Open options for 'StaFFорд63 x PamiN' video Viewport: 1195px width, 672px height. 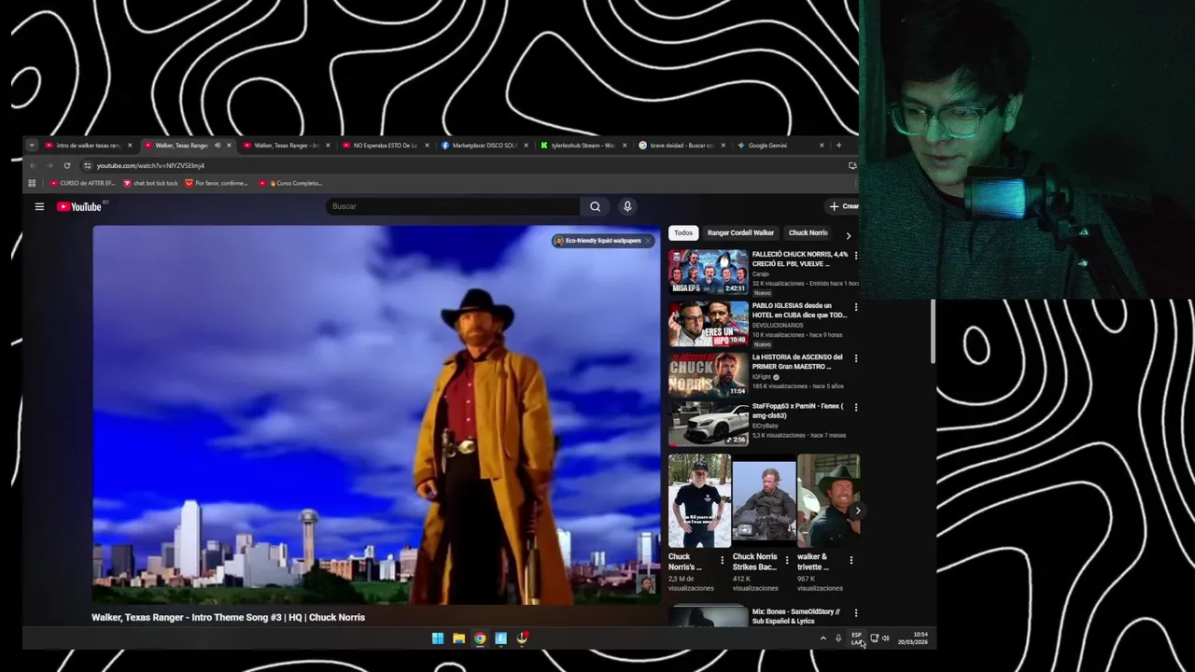[x=855, y=408]
